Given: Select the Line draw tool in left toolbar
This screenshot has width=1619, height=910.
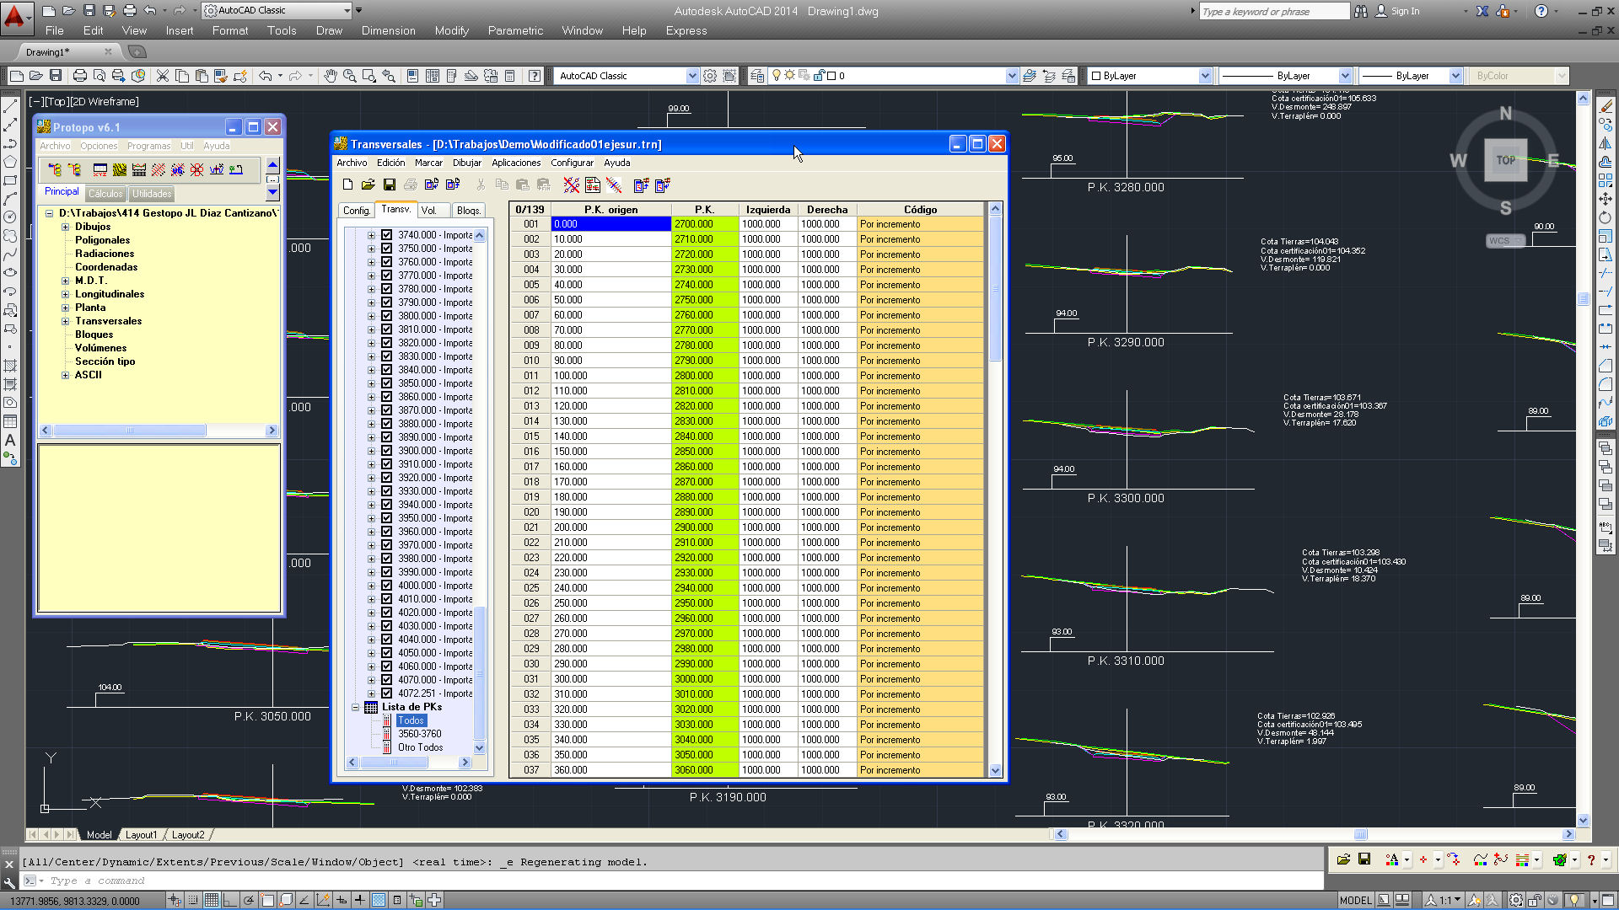Looking at the screenshot, I should [10, 107].
